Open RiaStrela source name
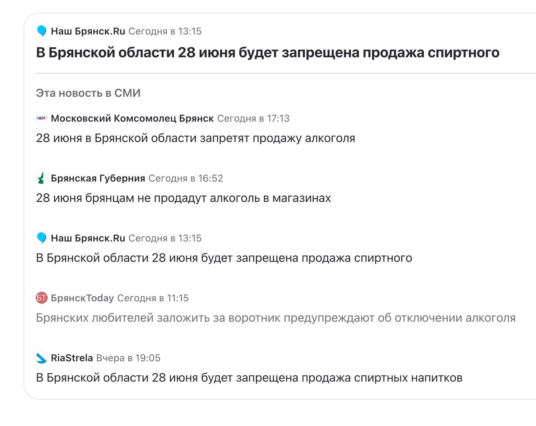 point(72,358)
